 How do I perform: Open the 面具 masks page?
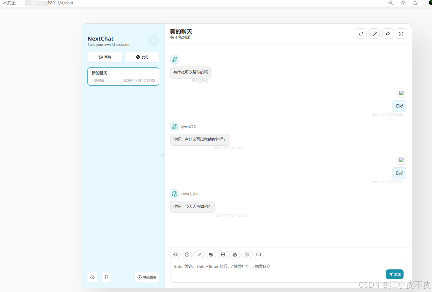click(105, 57)
